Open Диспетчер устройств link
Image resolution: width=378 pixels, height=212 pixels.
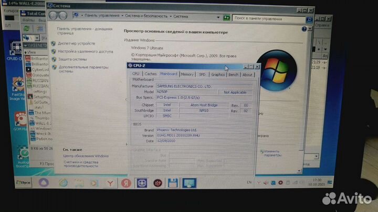click(77, 43)
